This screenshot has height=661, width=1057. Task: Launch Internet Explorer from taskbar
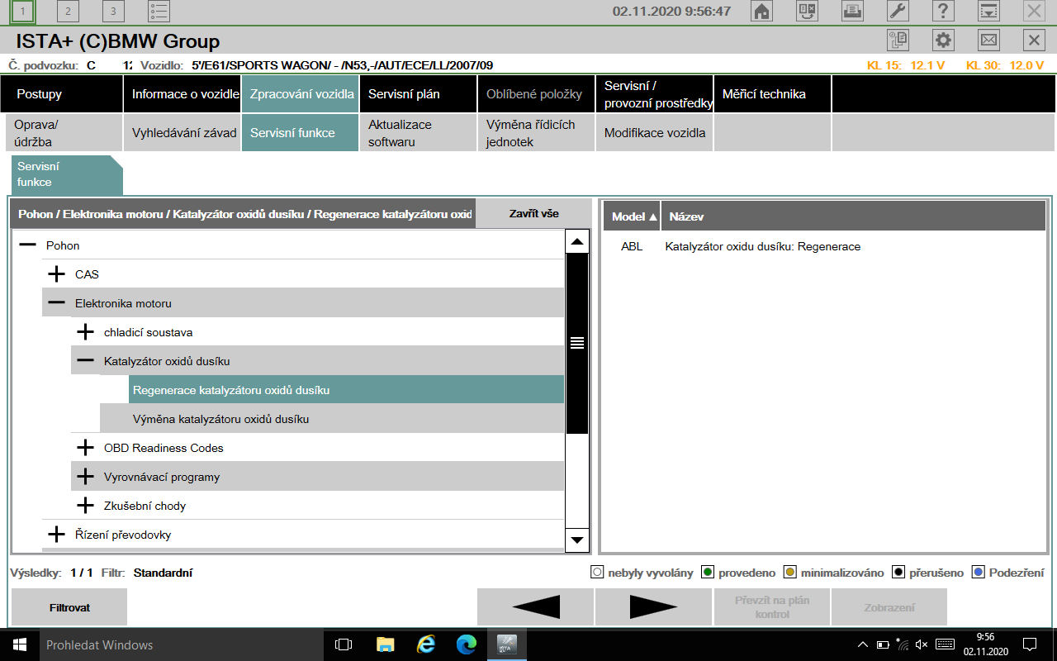(426, 644)
